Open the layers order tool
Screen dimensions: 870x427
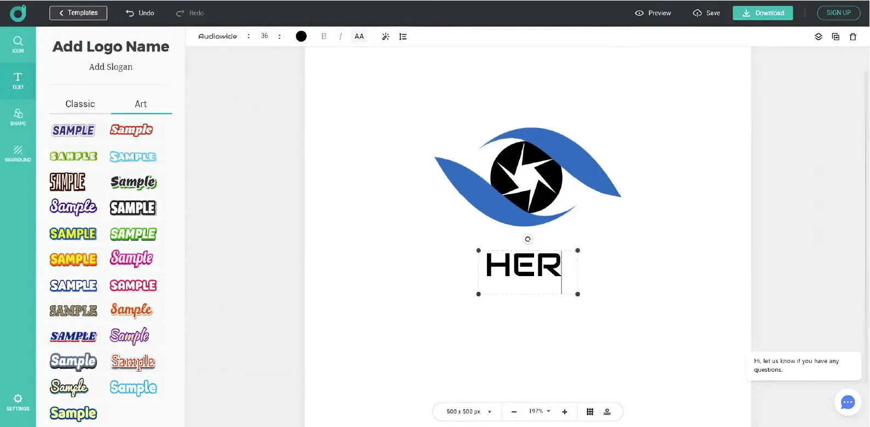819,37
